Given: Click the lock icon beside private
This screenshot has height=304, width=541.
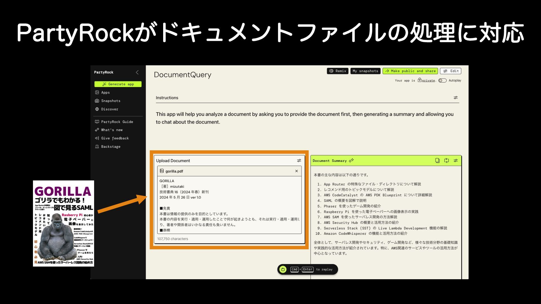Looking at the screenshot, I should 420,80.
